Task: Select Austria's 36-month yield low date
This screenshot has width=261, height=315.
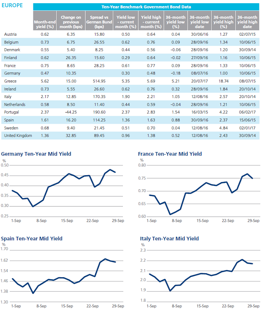Action: click(x=199, y=35)
